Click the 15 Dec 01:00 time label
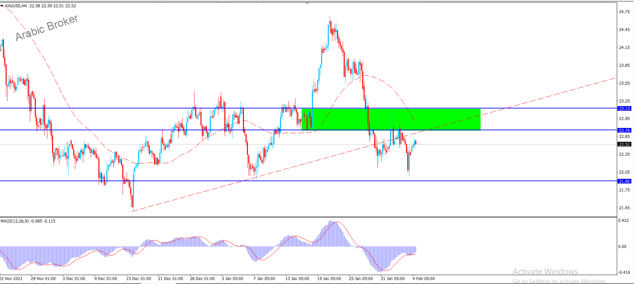The height and width of the screenshot is (284, 639). [139, 278]
